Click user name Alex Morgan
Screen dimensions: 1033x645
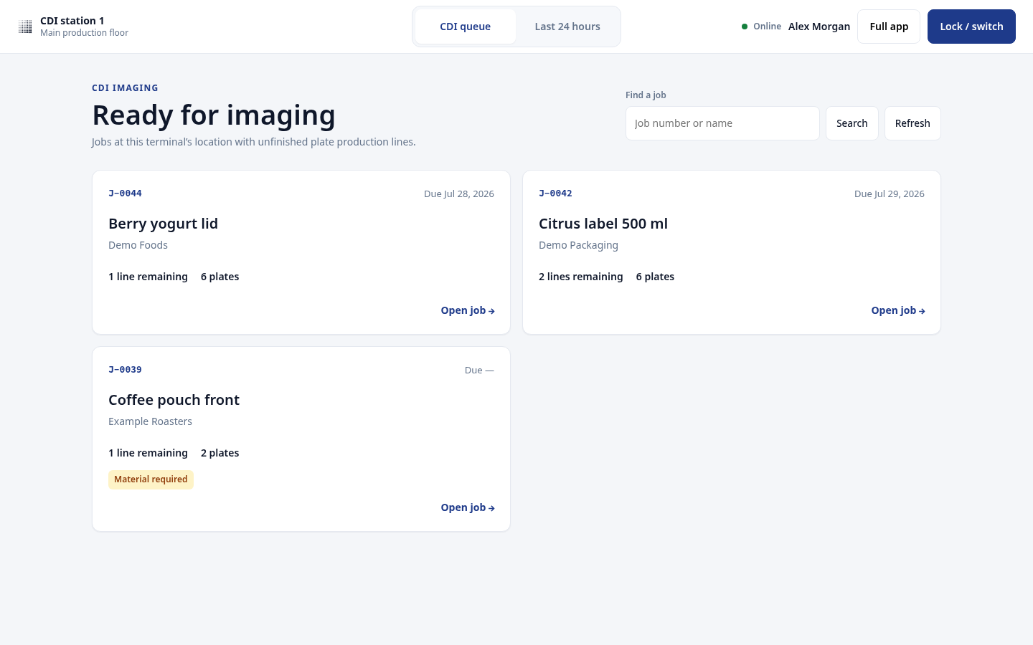(819, 27)
